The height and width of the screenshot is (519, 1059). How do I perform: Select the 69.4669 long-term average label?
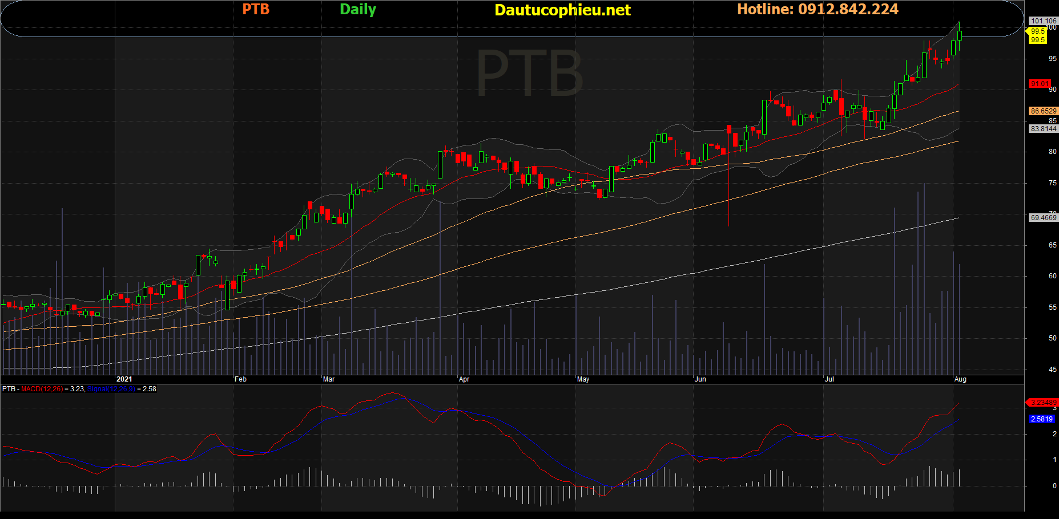[1043, 218]
